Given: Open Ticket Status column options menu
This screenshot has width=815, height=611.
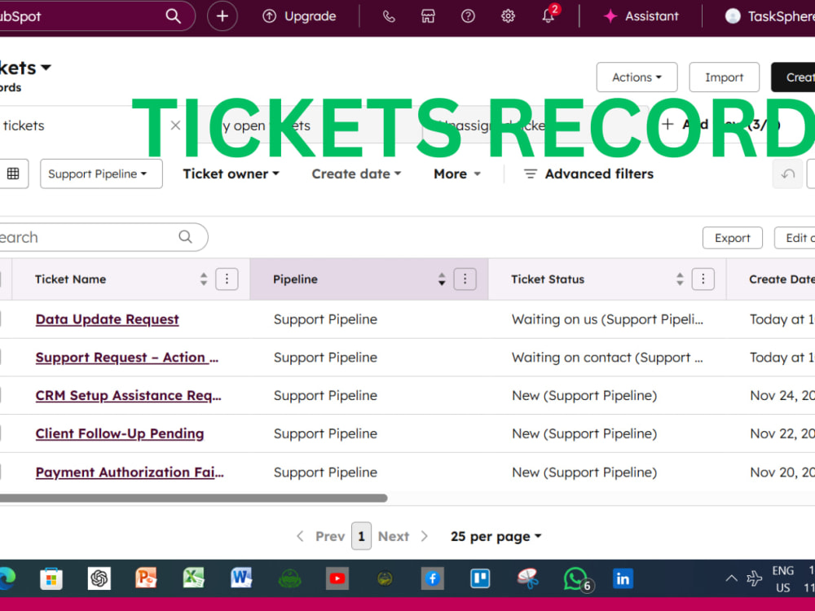Looking at the screenshot, I should coord(703,279).
